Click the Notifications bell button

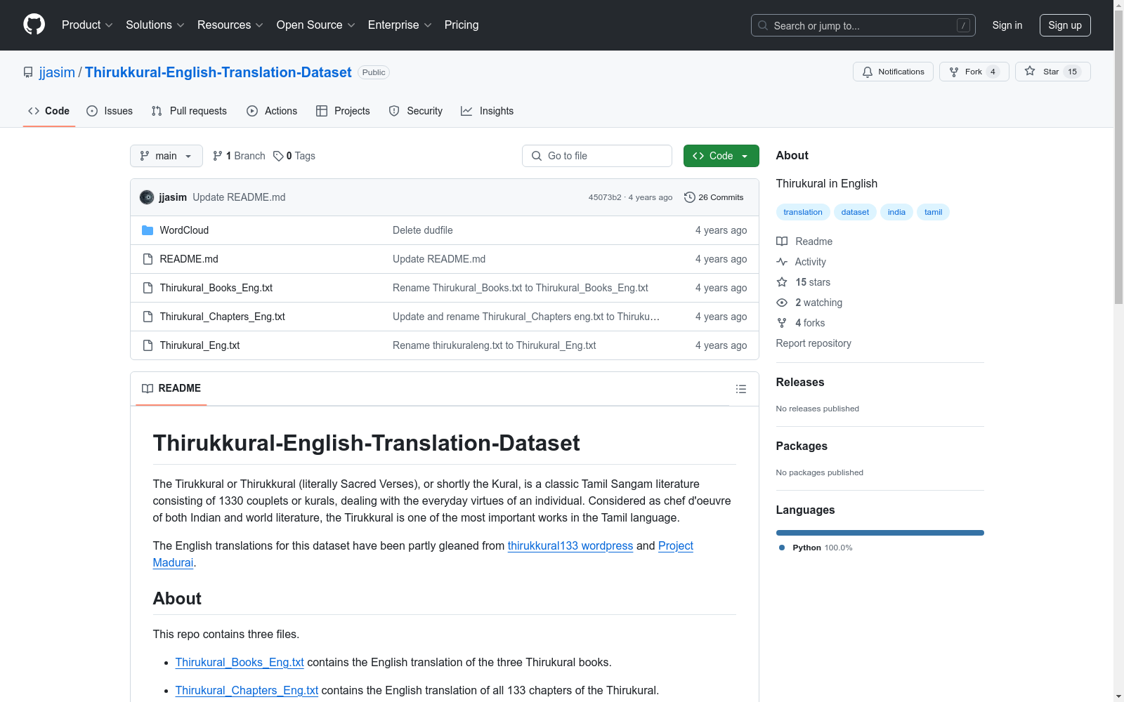pyautogui.click(x=893, y=72)
